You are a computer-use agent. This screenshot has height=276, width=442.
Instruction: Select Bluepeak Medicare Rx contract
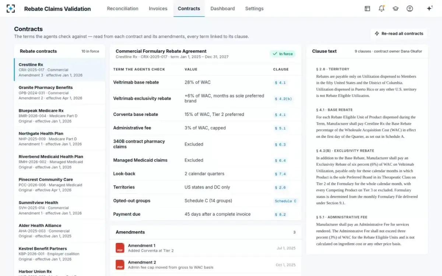(x=60, y=116)
